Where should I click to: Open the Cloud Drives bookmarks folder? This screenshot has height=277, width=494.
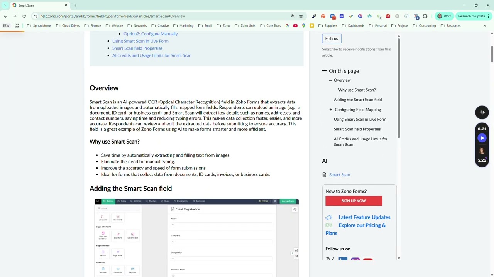coord(68,26)
